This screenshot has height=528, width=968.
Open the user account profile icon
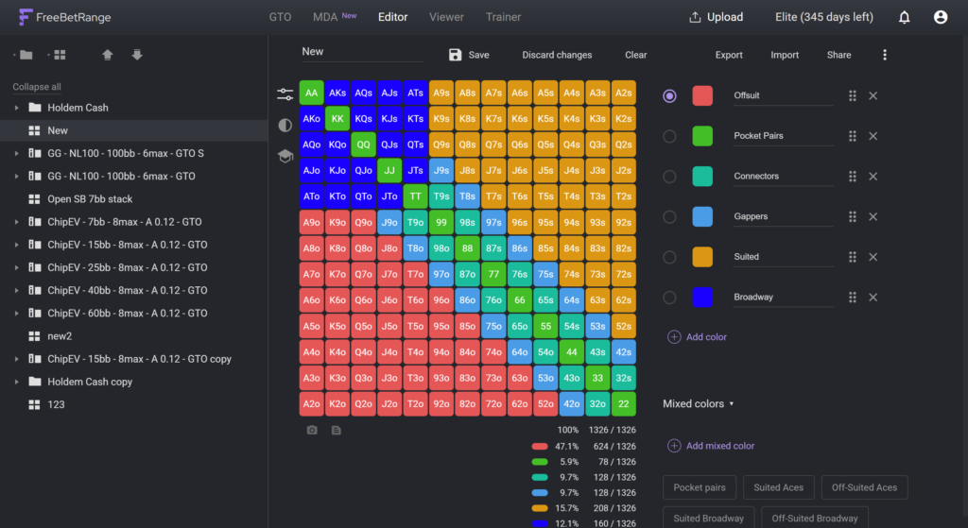941,17
